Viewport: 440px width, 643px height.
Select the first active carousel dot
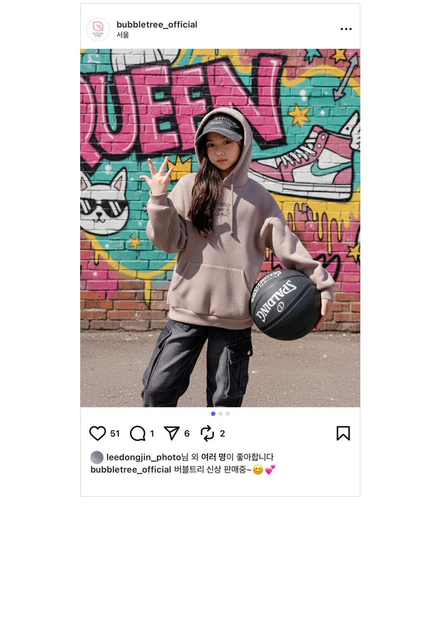[x=213, y=414]
